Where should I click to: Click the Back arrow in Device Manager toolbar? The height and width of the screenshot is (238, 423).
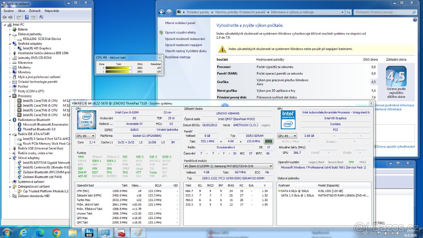point(5,17)
